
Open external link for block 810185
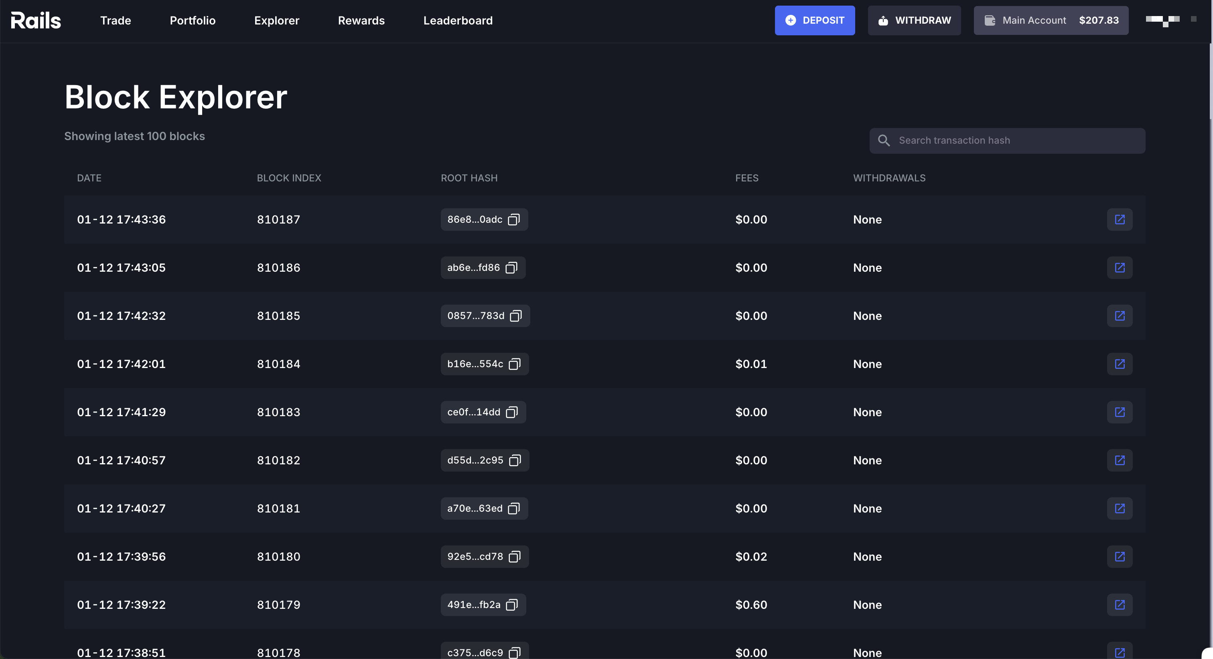click(1119, 315)
